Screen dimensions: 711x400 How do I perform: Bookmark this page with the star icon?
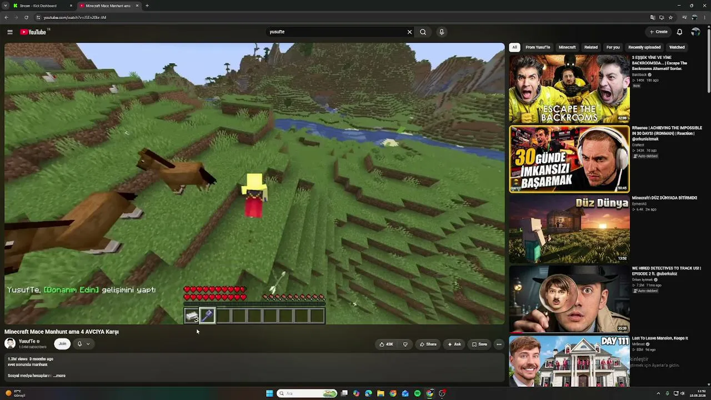click(x=670, y=17)
